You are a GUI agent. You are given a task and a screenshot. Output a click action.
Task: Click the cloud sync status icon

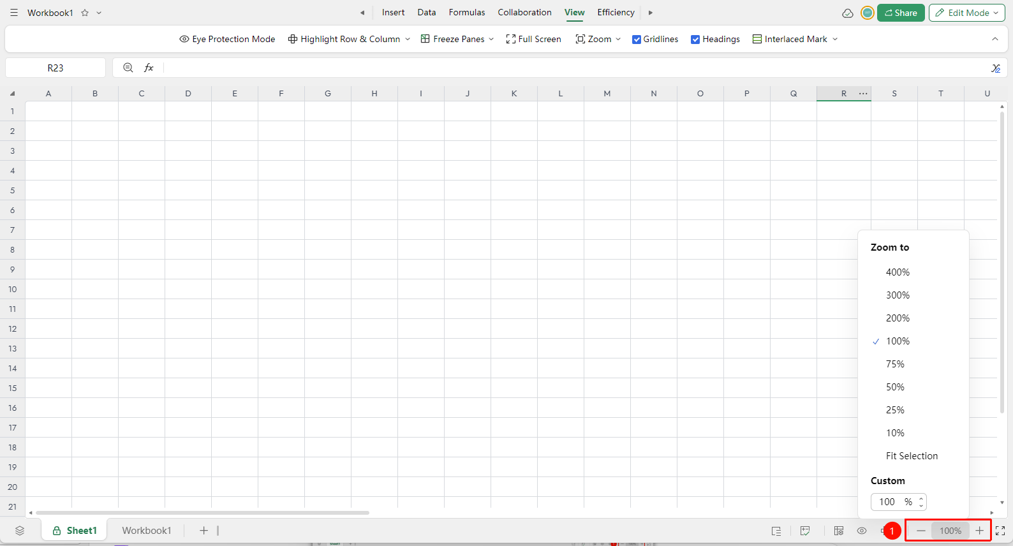[x=848, y=13]
